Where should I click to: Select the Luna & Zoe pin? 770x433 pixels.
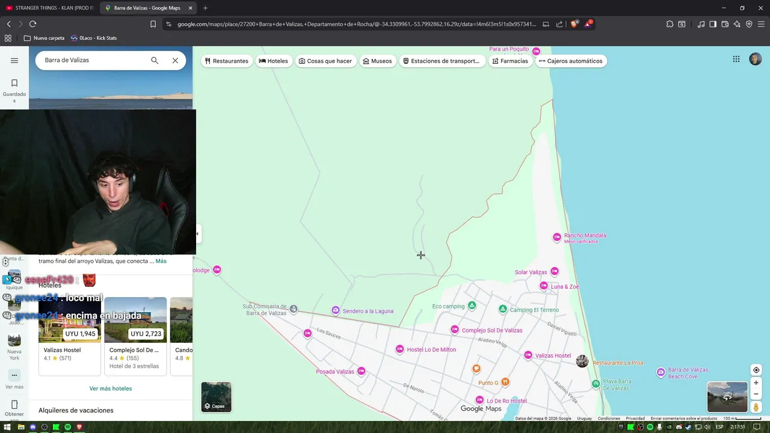[544, 286]
